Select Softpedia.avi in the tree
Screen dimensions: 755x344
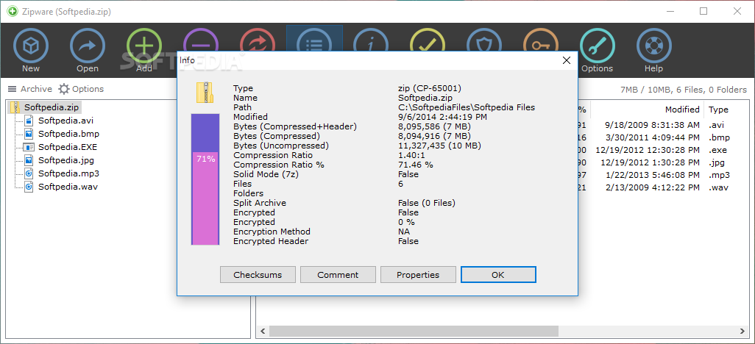click(x=65, y=121)
